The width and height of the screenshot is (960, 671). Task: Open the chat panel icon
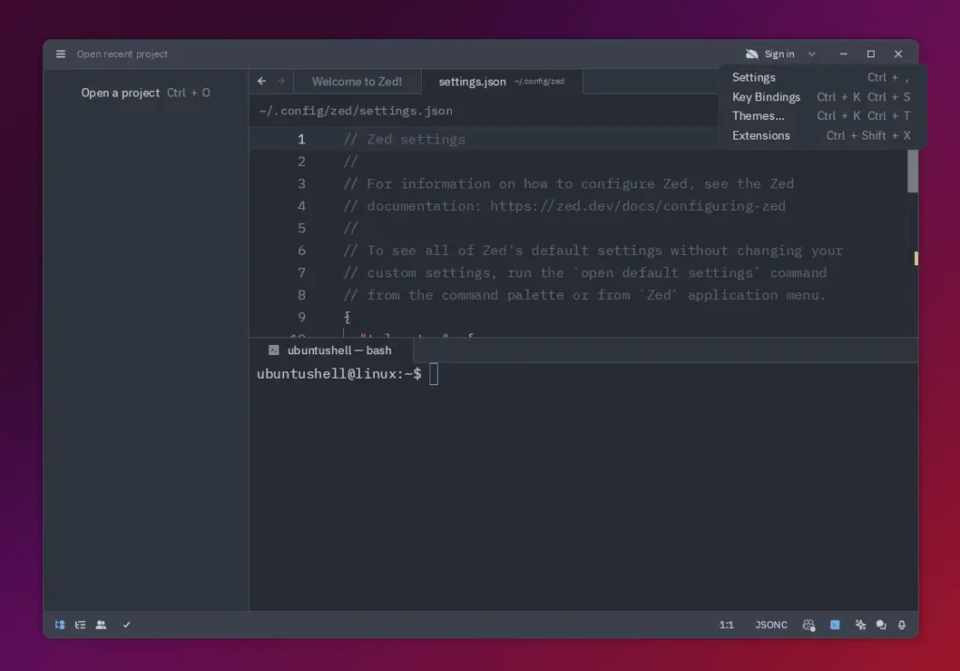(880, 625)
